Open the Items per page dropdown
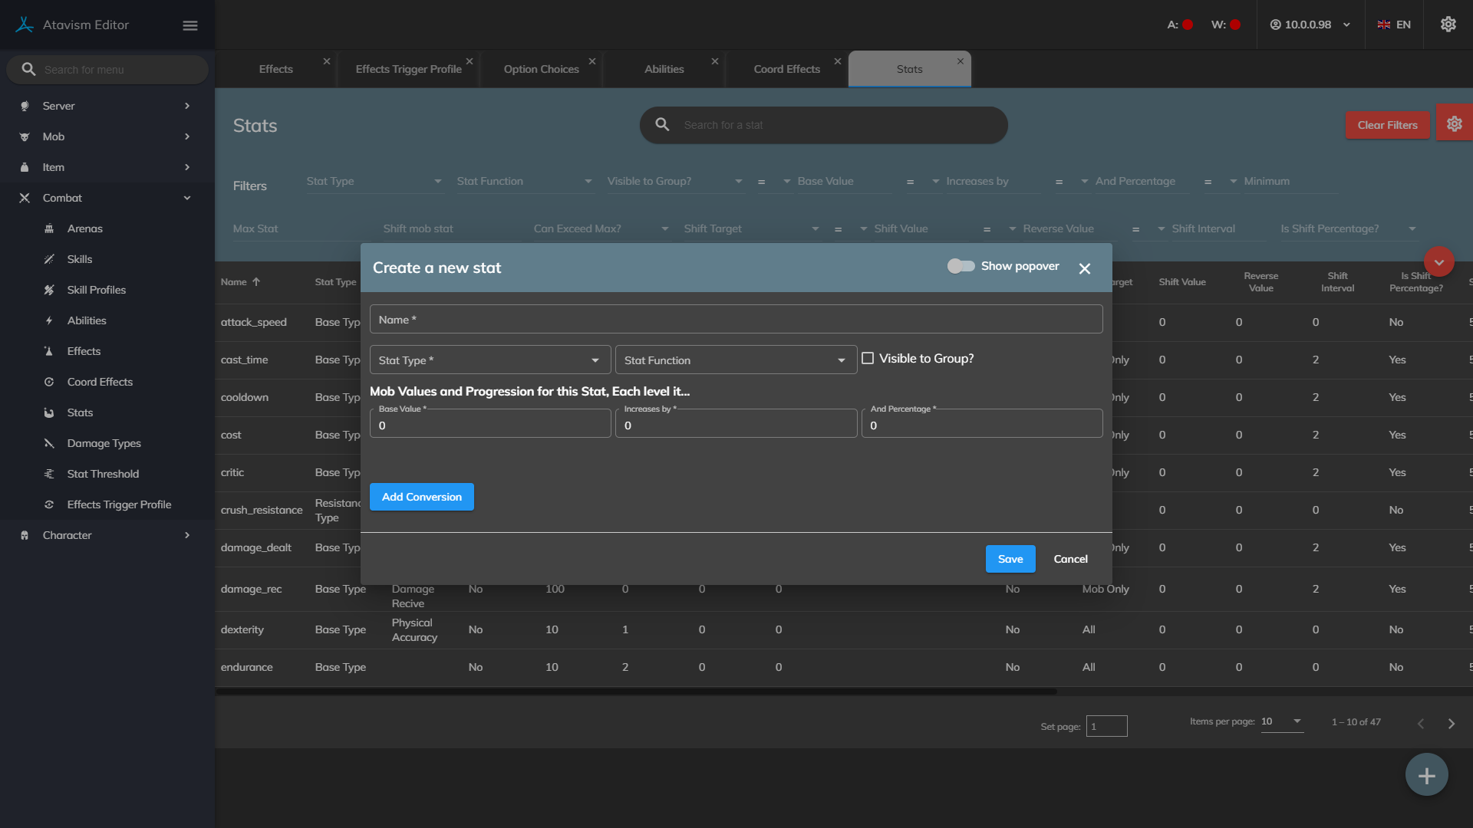 click(1282, 721)
